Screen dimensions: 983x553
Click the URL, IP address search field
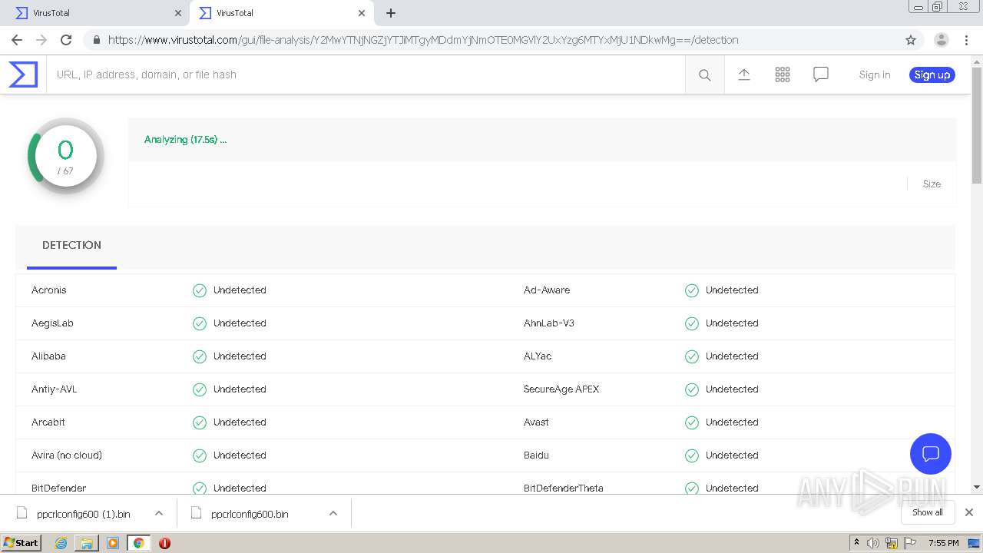(366, 75)
